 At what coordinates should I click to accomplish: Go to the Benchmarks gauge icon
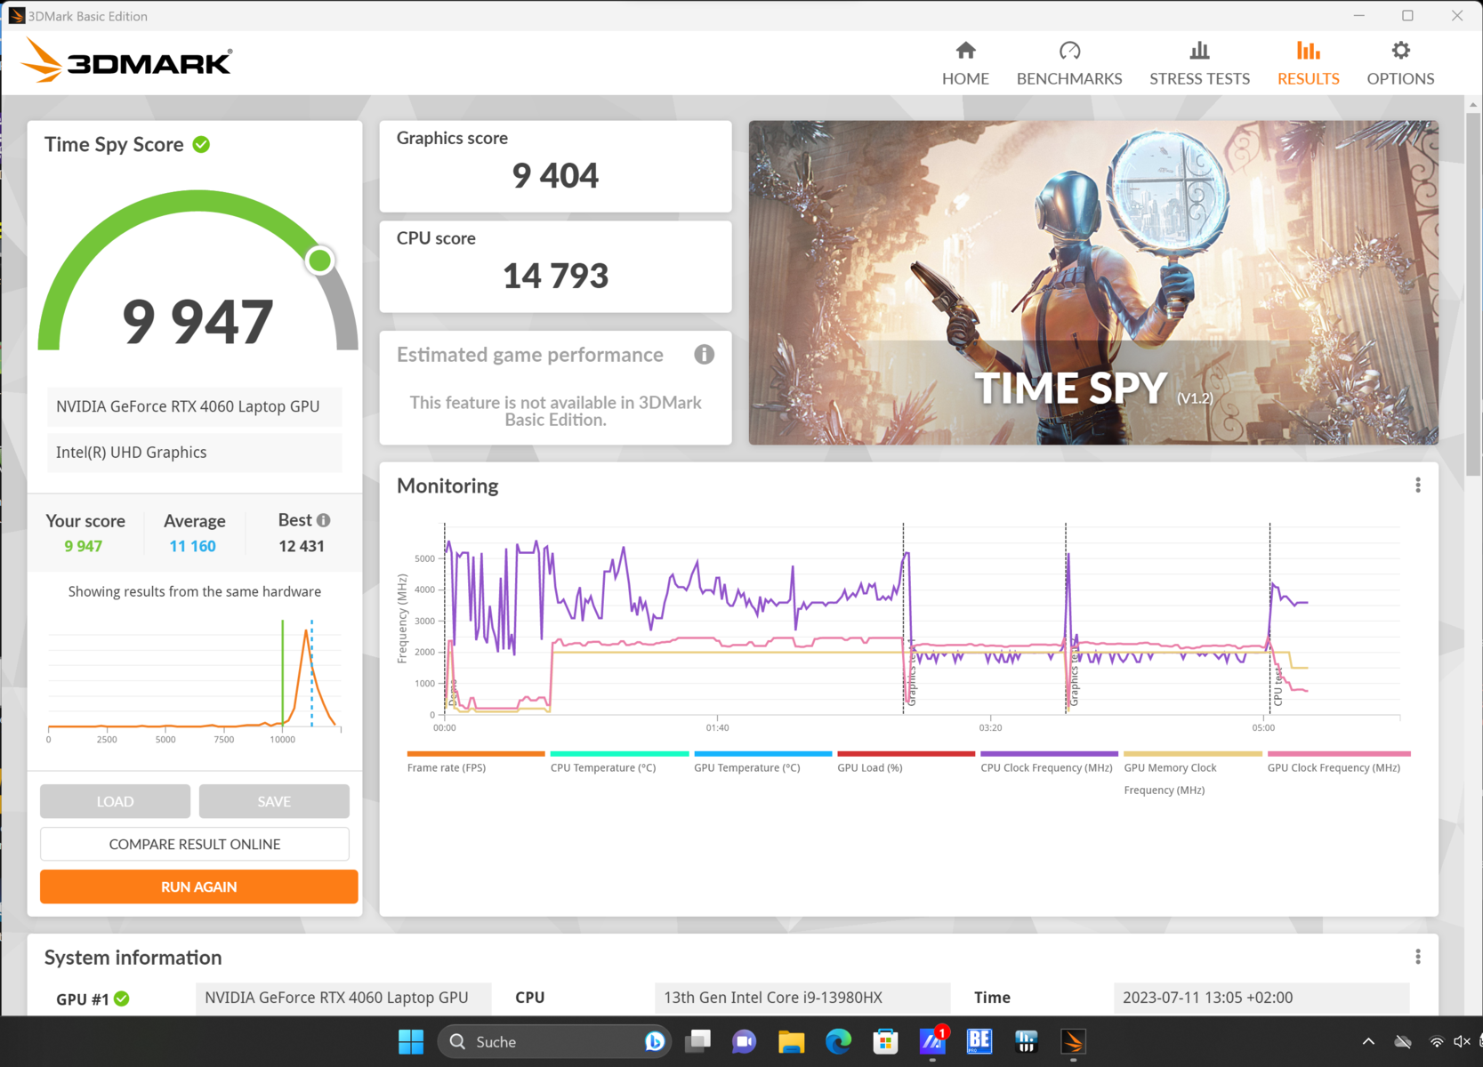pyautogui.click(x=1069, y=51)
